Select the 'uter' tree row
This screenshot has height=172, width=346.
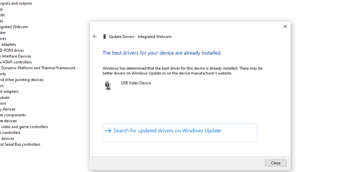click(3, 33)
